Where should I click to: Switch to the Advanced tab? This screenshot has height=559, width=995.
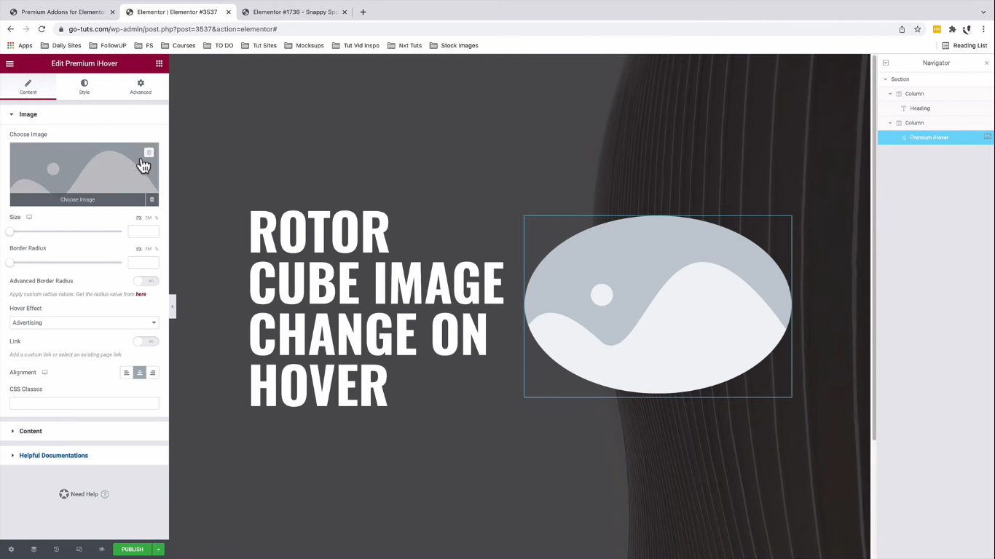point(141,87)
